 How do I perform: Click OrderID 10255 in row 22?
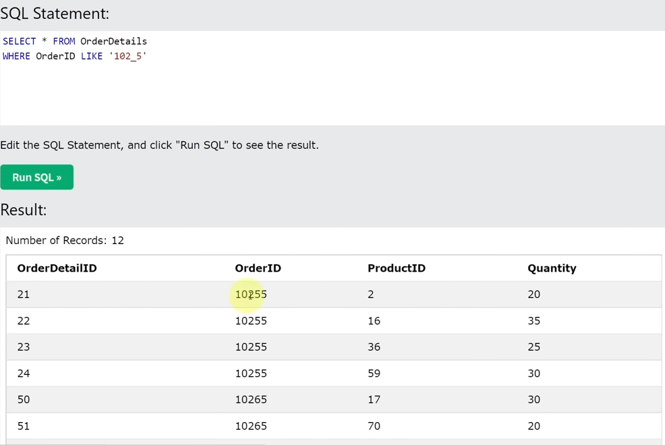tap(251, 321)
